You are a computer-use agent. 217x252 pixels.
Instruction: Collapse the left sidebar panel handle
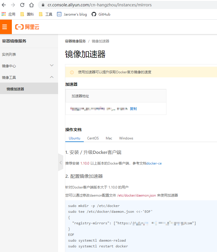point(61,163)
